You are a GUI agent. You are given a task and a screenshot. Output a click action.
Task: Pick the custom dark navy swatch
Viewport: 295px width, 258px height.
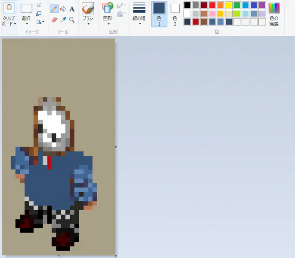(187, 22)
